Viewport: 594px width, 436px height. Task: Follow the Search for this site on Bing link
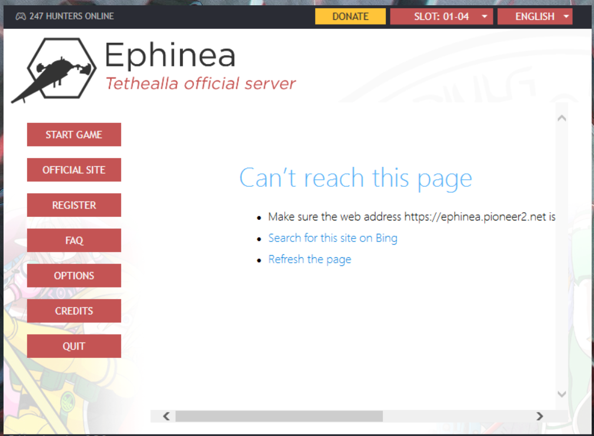(333, 238)
